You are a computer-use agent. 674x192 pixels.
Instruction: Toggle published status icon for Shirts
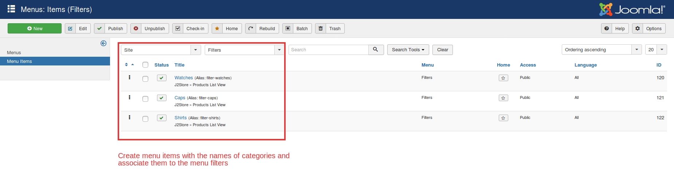point(162,118)
